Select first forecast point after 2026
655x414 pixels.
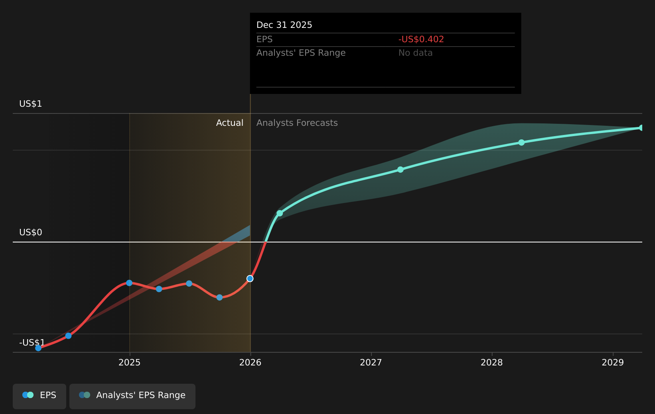(x=280, y=213)
